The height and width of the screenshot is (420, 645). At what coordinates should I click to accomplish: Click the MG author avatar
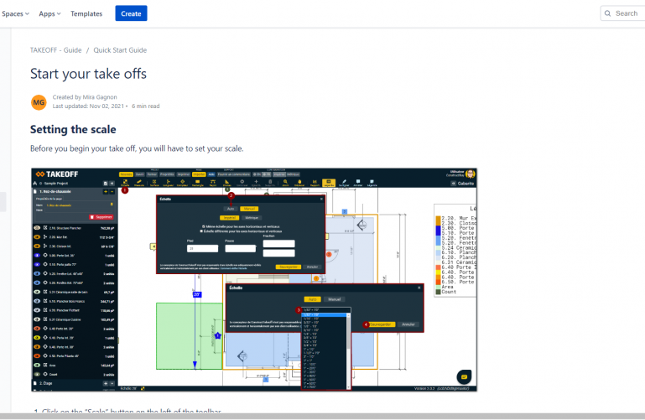(x=39, y=102)
